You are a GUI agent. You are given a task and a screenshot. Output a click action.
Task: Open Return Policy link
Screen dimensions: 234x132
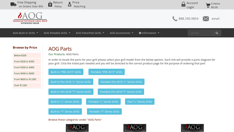pyautogui.click(x=58, y=4)
